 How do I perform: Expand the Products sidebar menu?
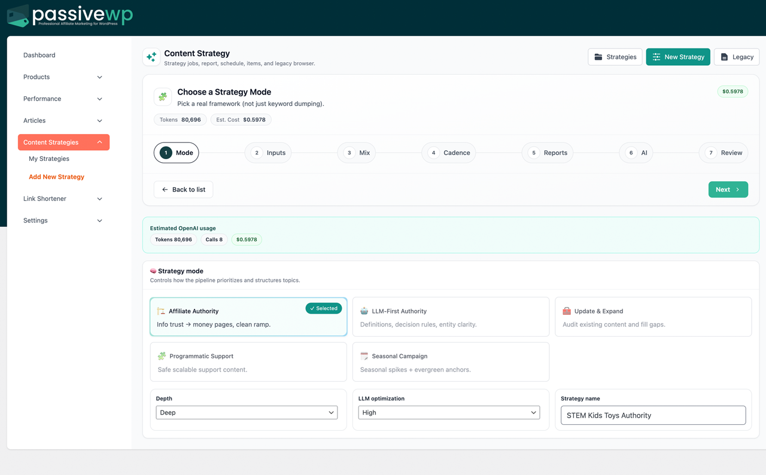[x=63, y=77]
